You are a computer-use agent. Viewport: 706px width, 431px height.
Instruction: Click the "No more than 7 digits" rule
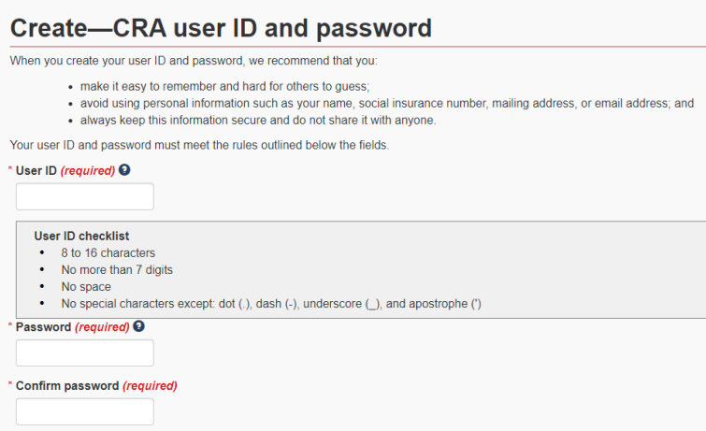pyautogui.click(x=117, y=269)
